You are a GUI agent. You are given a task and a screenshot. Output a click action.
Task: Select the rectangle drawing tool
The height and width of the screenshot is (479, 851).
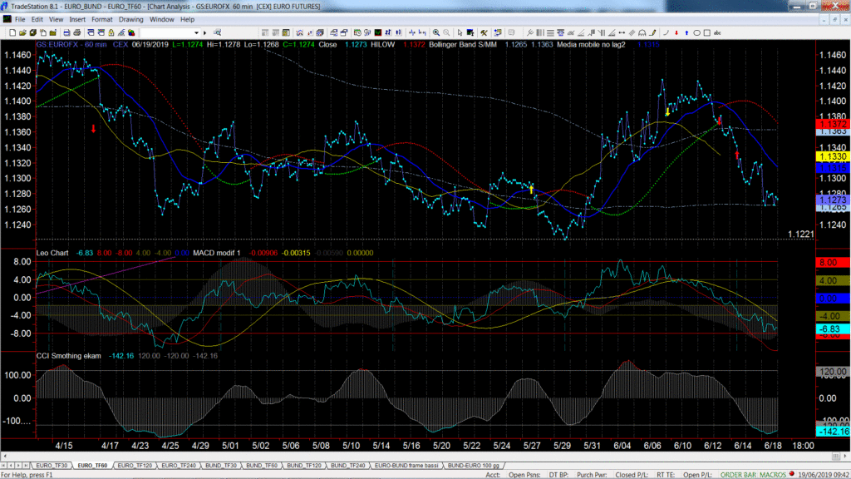tap(707, 32)
